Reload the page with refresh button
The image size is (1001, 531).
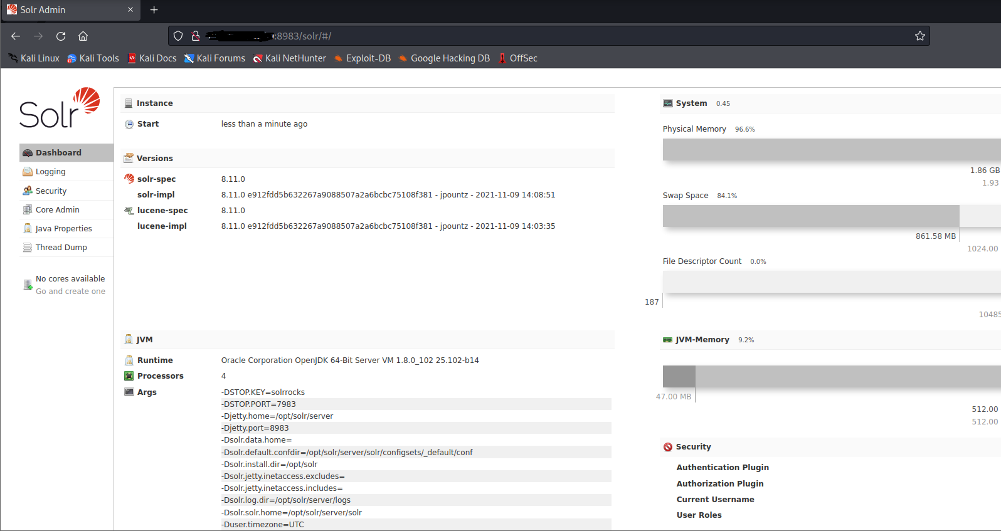click(x=61, y=36)
